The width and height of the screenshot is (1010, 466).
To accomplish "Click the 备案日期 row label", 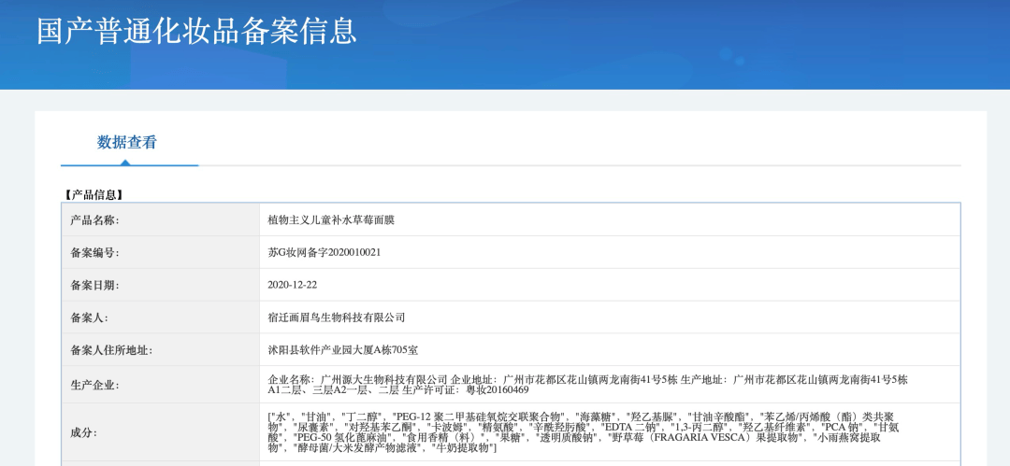I will coord(94,286).
